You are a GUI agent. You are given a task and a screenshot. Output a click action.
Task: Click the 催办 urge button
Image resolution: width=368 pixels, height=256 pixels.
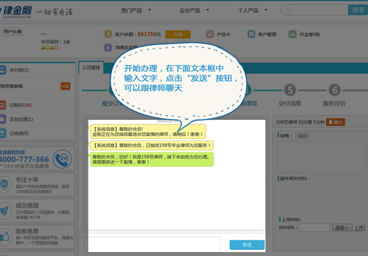coord(336,122)
